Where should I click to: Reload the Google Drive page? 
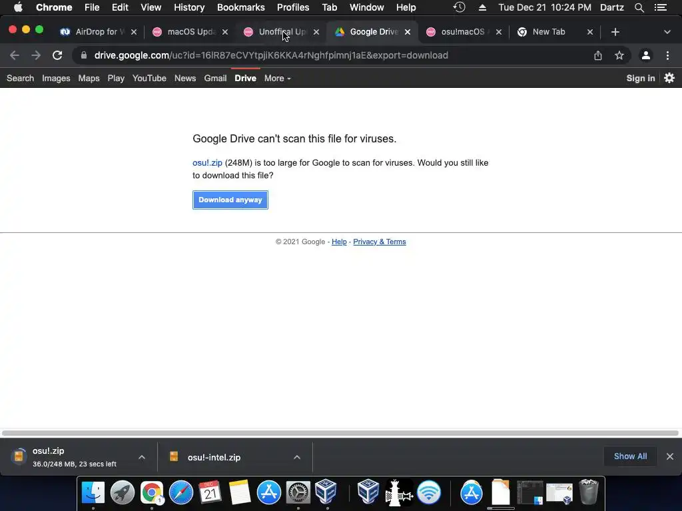(x=57, y=55)
